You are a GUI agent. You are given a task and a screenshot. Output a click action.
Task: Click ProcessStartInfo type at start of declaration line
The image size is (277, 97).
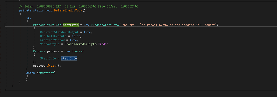47,25
